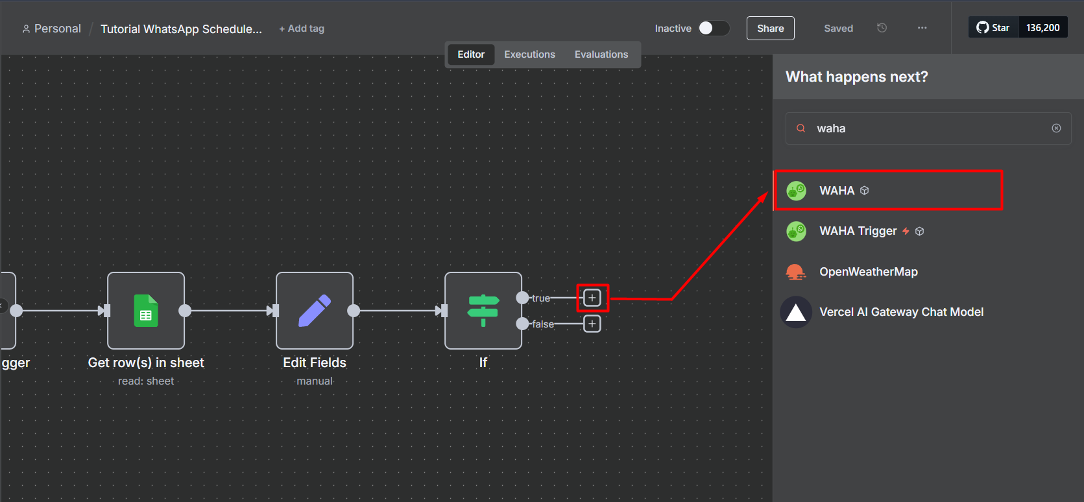Viewport: 1084px width, 502px height.
Task: Switch to the Executions tab
Action: point(530,54)
